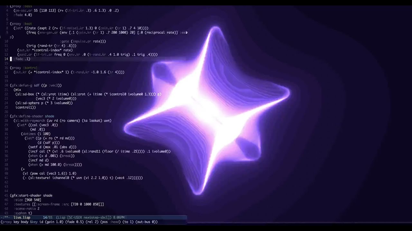Click 'gfx:defun-g sdf' definition text
The height and width of the screenshot is (231, 412).
[x=25, y=85]
